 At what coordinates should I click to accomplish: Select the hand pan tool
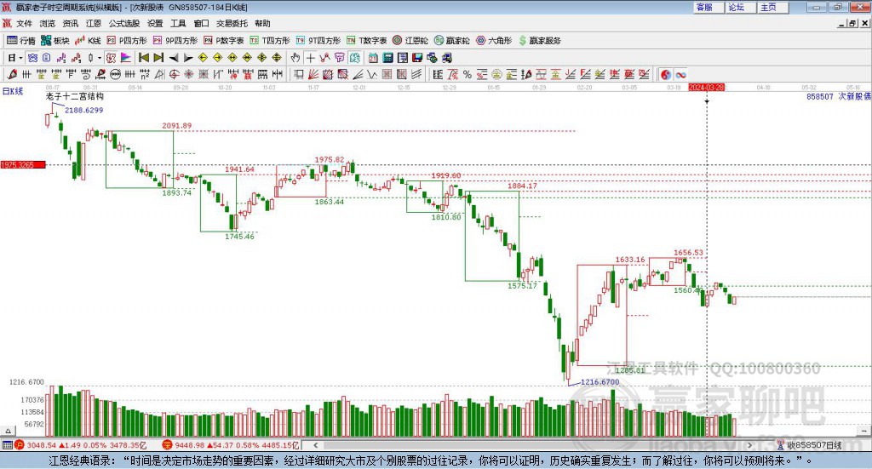(295, 58)
